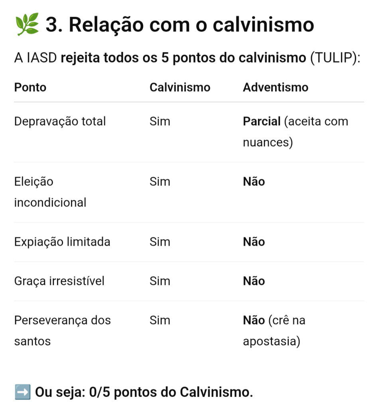
Task: Click "Parcial (aceita com nuances)" cell
Action: [x=295, y=132]
